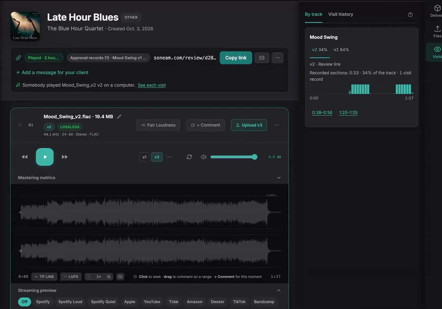Image resolution: width=442 pixels, height=309 pixels.
Task: Switch player to version v1
Action: (144, 157)
